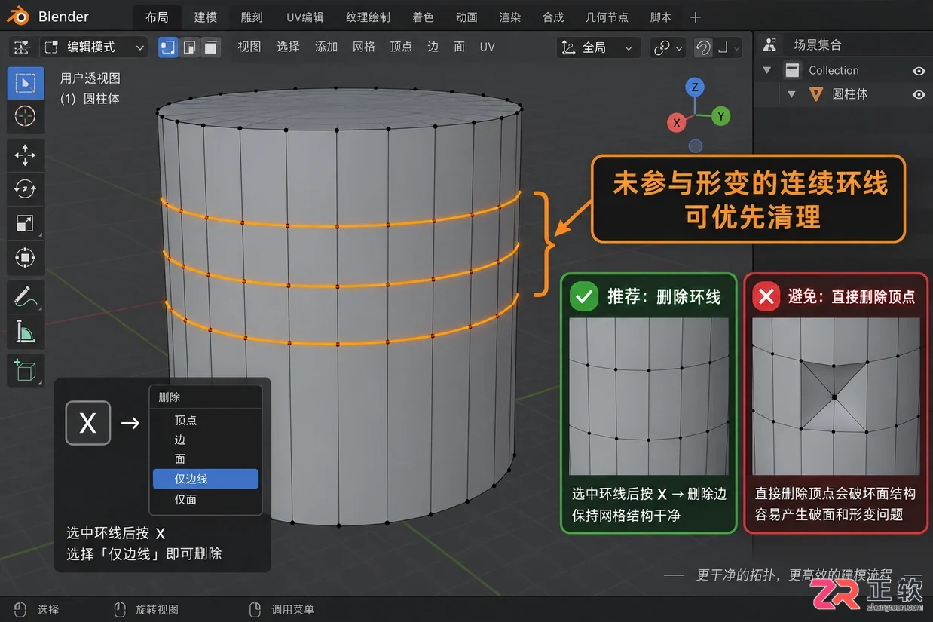Click the 用户透视图 viewport label
Viewport: 933px width, 622px height.
(x=90, y=78)
